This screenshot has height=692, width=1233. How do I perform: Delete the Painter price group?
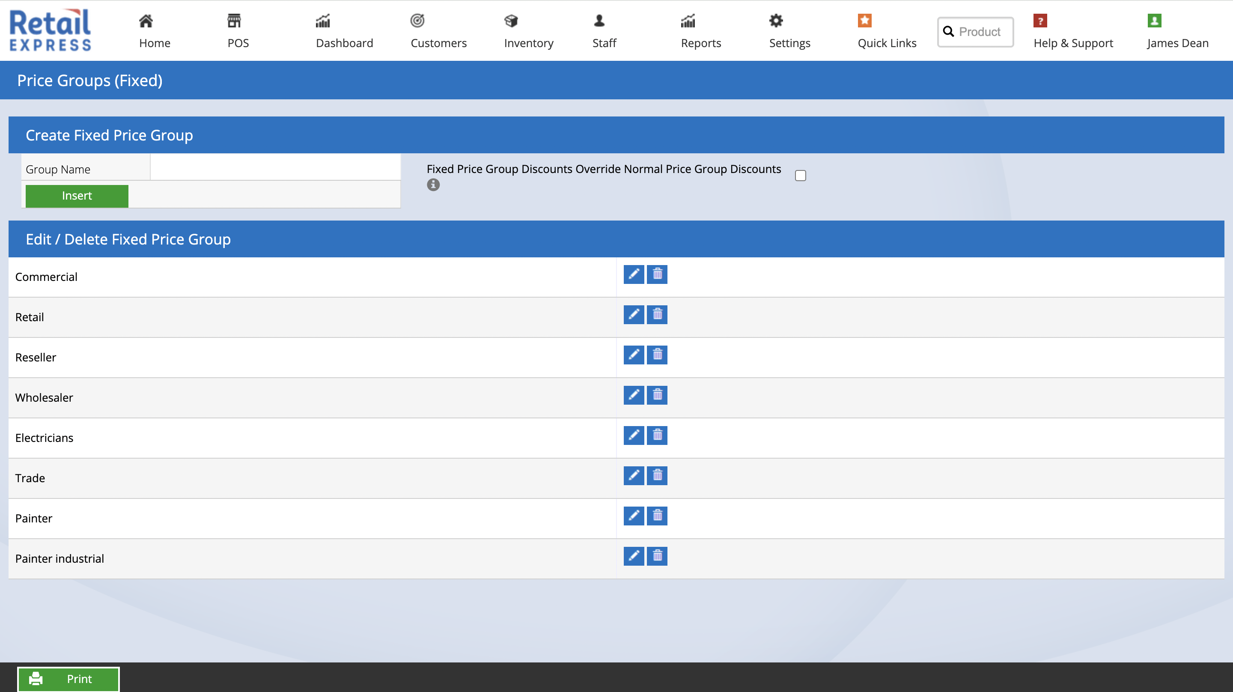click(x=657, y=516)
